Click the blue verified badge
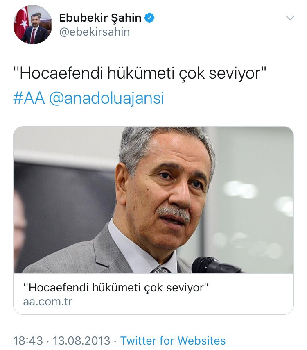Viewport: 307px width, 350px height. point(149,18)
